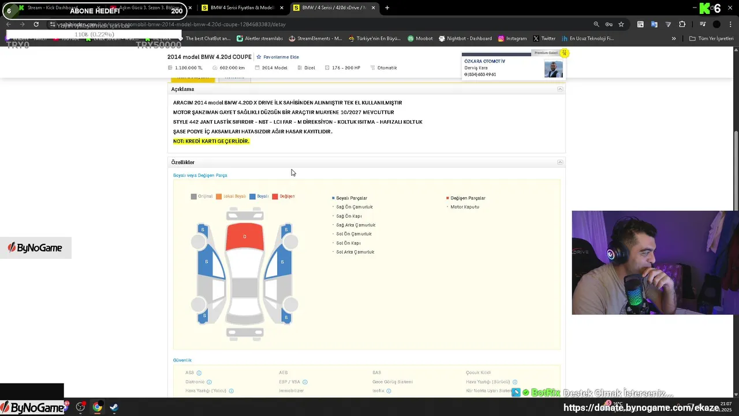The height and width of the screenshot is (416, 739).
Task: Open the Google Translate toolbar icon
Action: coord(654,24)
